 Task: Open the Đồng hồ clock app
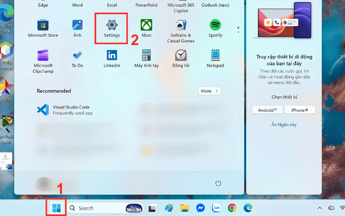point(181,59)
